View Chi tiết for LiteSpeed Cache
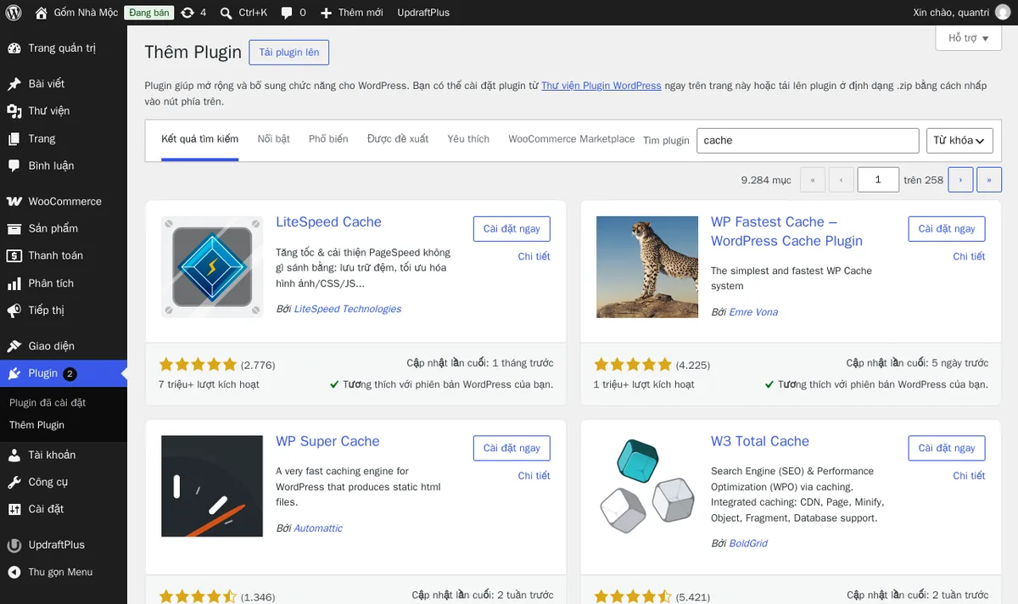The height and width of the screenshot is (604, 1018). click(x=534, y=256)
